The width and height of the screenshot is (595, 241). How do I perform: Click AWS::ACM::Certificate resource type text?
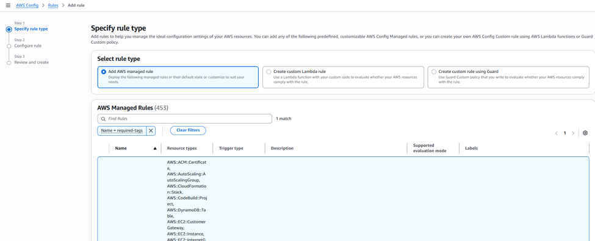point(187,165)
